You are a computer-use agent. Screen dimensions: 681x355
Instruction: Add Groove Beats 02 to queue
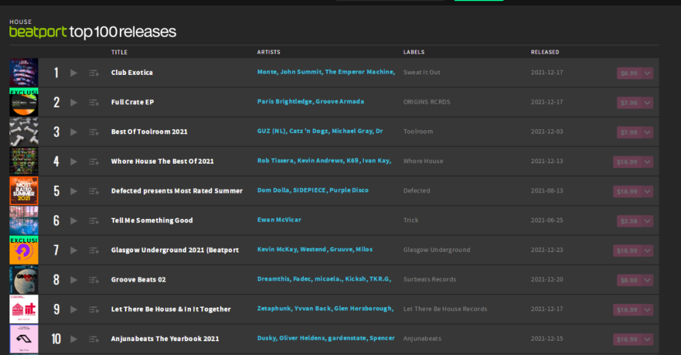94,280
